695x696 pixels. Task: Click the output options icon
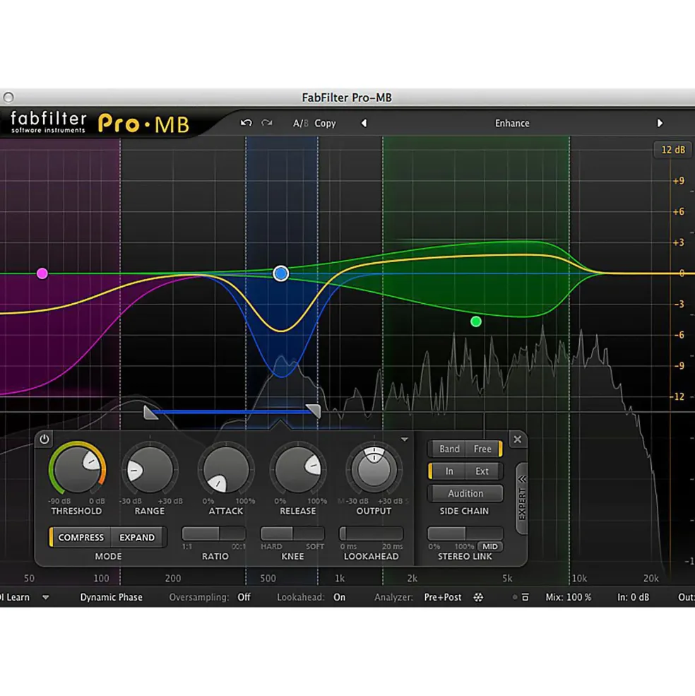(x=525, y=598)
